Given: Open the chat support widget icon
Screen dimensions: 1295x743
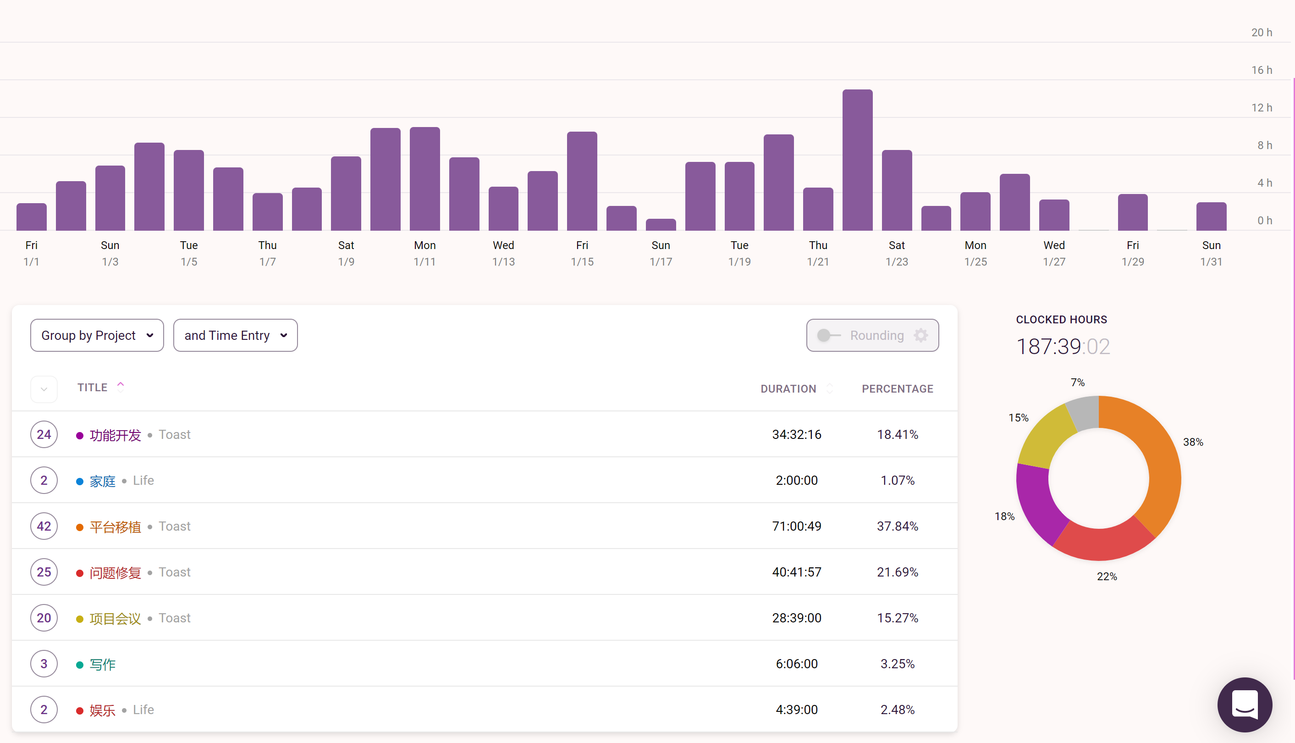Looking at the screenshot, I should pyautogui.click(x=1244, y=704).
